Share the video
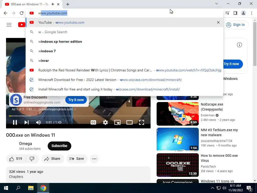Screen dimensions: 257x193 pos(52,159)
